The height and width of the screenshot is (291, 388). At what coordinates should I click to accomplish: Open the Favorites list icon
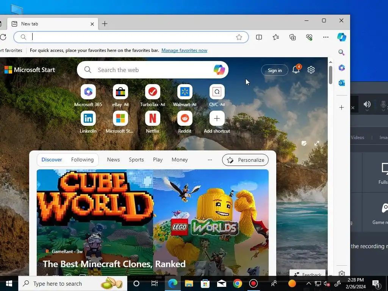(276, 37)
